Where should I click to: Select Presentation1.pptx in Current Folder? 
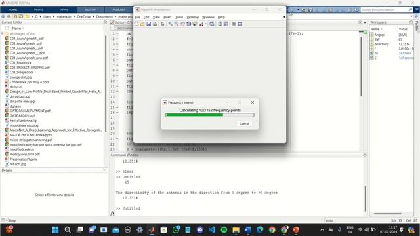24,159
